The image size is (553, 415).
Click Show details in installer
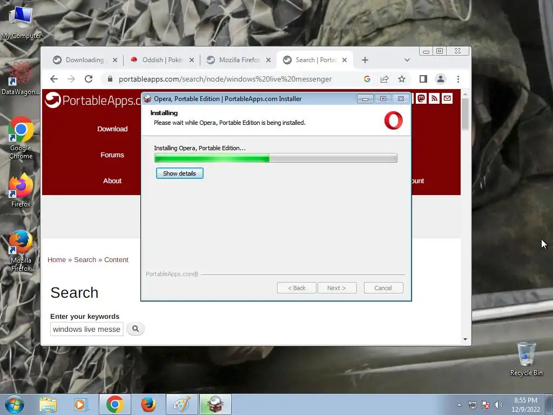179,173
